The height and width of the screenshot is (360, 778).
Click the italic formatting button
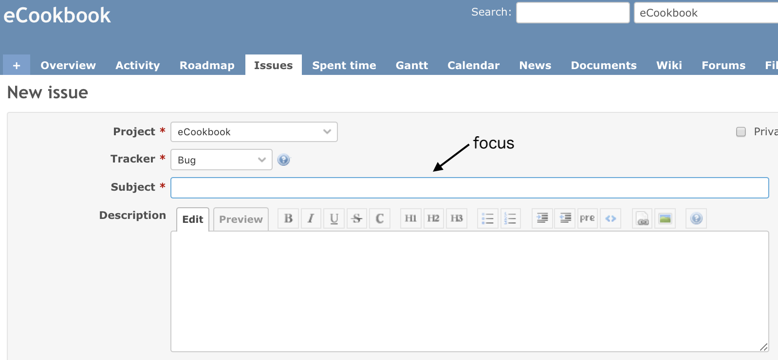311,218
